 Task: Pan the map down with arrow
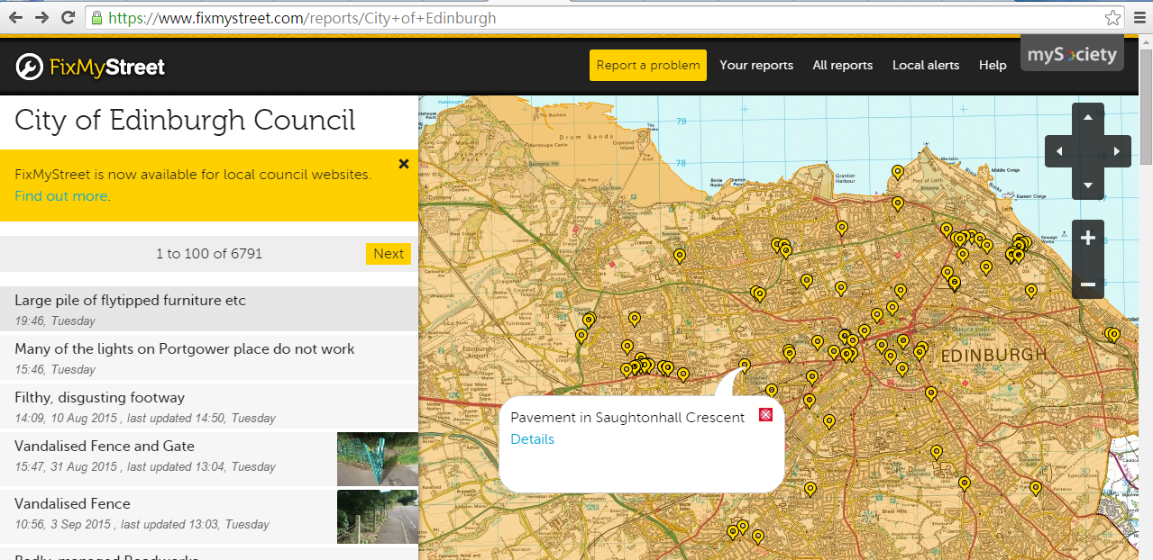tap(1087, 185)
